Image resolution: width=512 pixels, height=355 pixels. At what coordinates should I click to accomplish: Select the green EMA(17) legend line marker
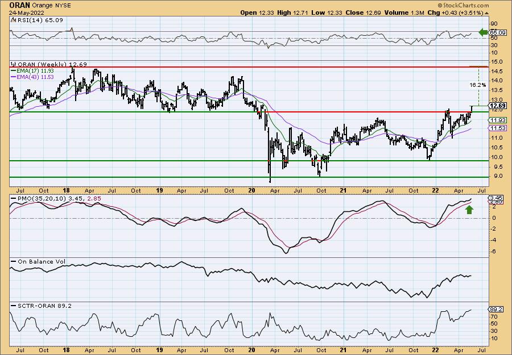[14, 71]
